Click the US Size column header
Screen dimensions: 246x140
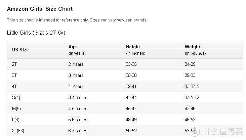pos(20,50)
